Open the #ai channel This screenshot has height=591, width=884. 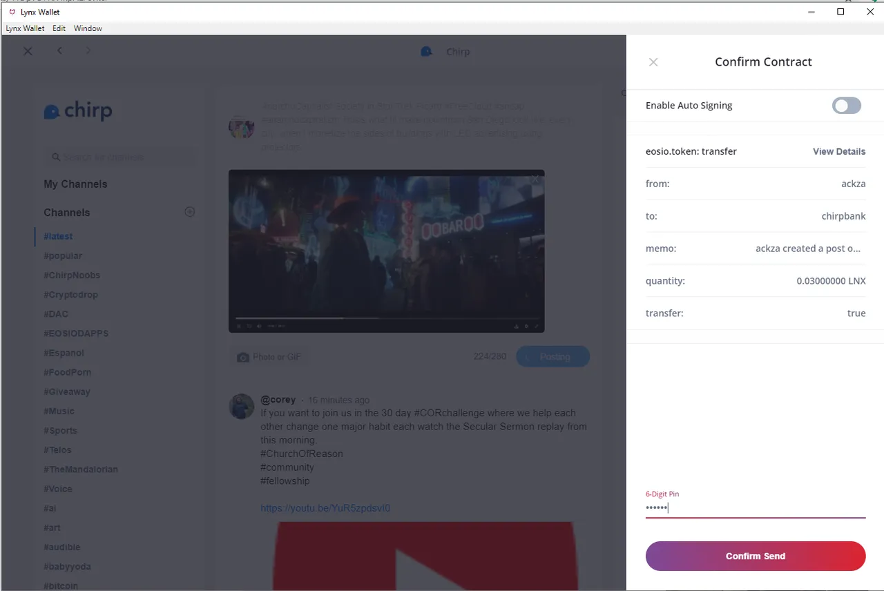pyautogui.click(x=50, y=508)
